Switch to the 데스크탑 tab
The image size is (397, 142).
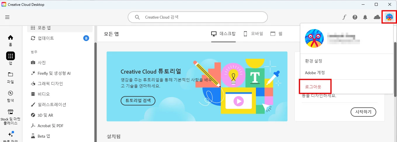click(223, 33)
